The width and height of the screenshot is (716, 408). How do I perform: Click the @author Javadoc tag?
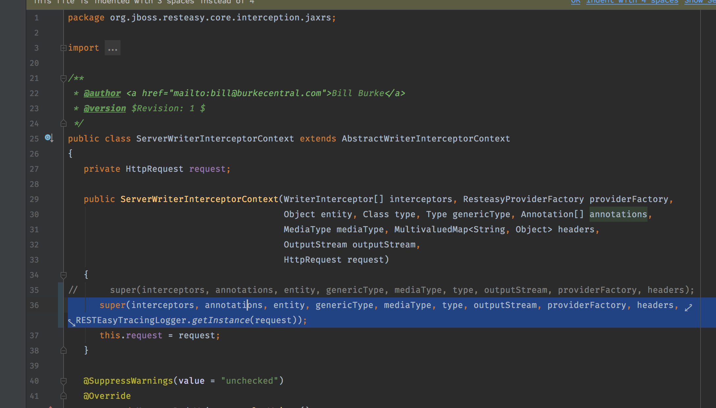coord(102,93)
